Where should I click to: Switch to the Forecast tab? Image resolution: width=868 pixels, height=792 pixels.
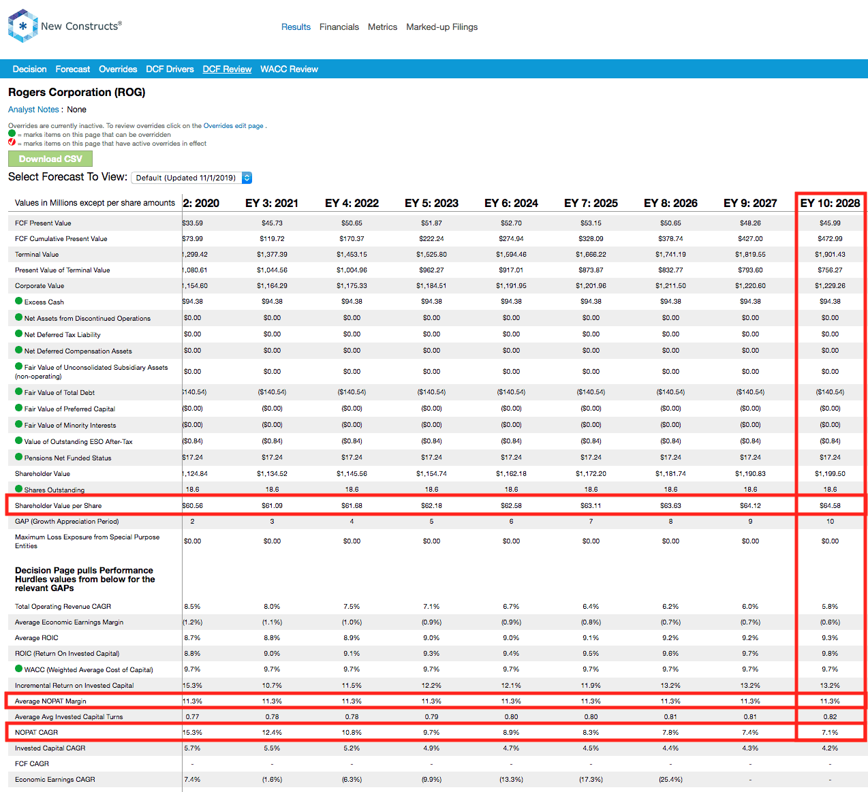[73, 69]
